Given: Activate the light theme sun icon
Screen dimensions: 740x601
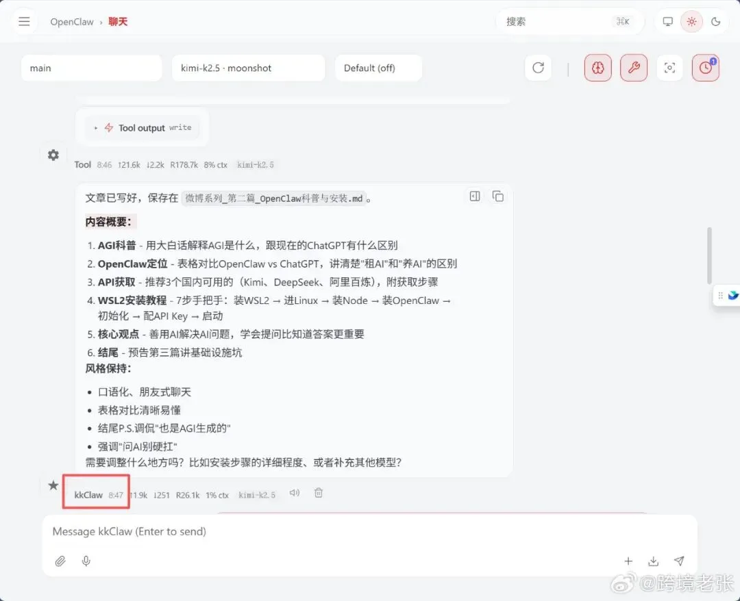Looking at the screenshot, I should point(691,22).
